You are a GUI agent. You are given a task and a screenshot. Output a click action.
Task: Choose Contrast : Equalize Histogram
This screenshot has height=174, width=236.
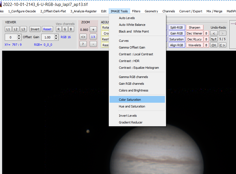[137, 68]
